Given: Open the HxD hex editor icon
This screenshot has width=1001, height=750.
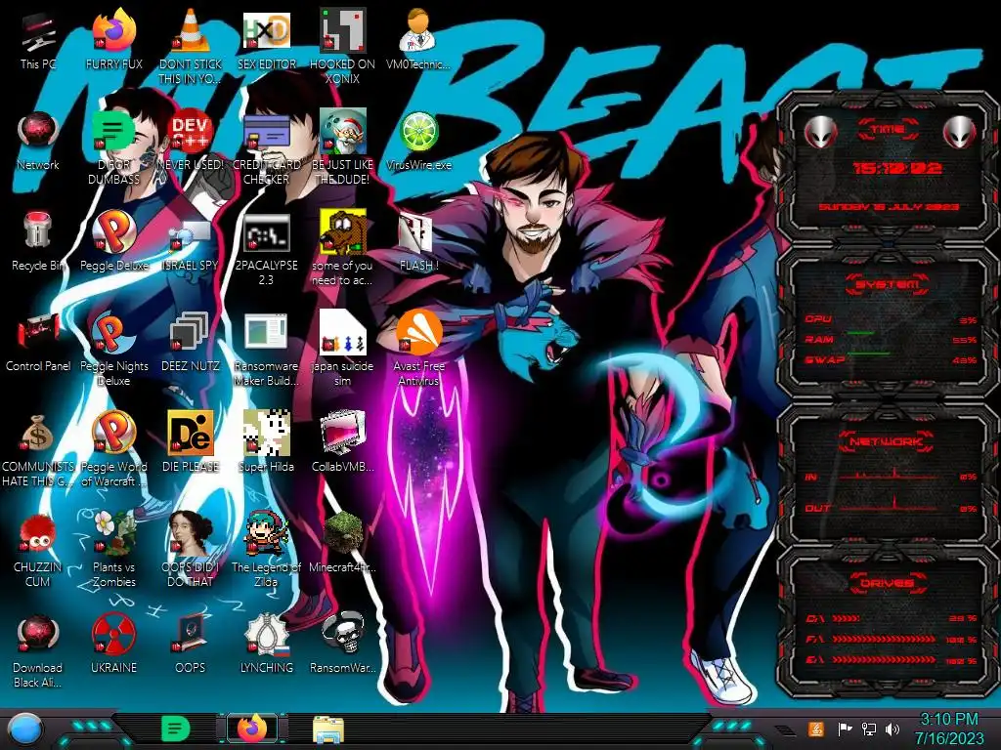Looking at the screenshot, I should 266,30.
